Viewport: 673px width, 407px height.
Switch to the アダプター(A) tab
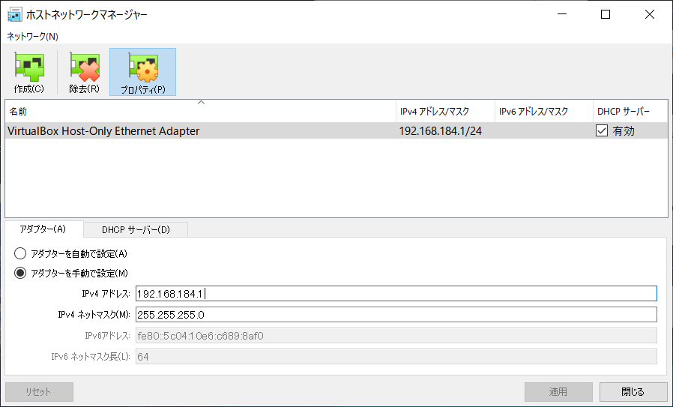click(43, 229)
